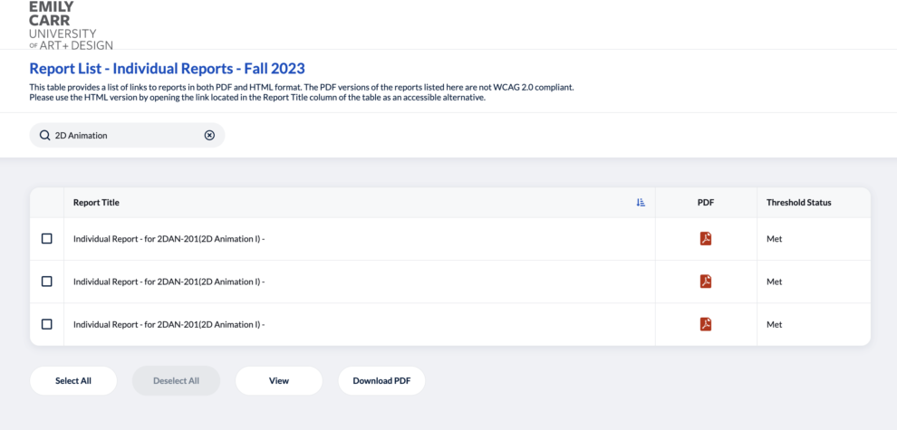The width and height of the screenshot is (897, 430).
Task: Open first Individual Report 2DAN-201 title link
Action: coord(169,239)
